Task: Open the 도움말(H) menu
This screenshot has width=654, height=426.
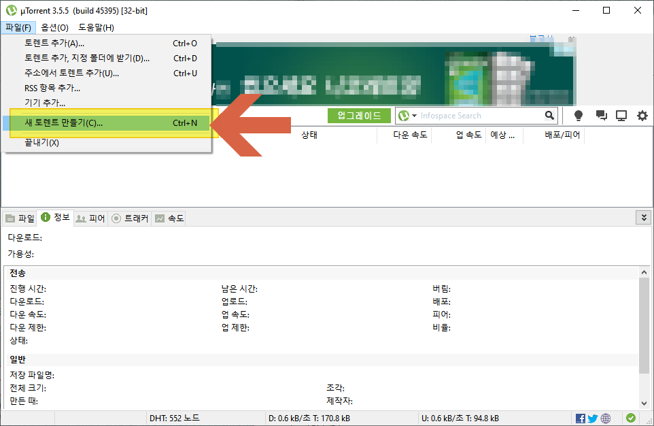Action: [96, 28]
